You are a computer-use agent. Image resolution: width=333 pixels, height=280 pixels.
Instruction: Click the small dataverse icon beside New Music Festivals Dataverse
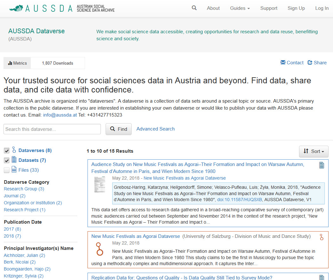coord(322,237)
